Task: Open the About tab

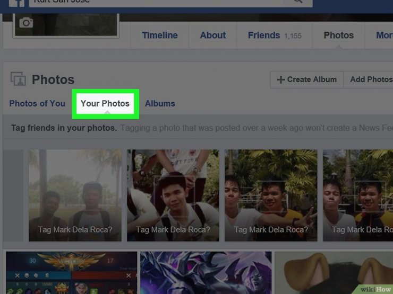Action: 213,35
